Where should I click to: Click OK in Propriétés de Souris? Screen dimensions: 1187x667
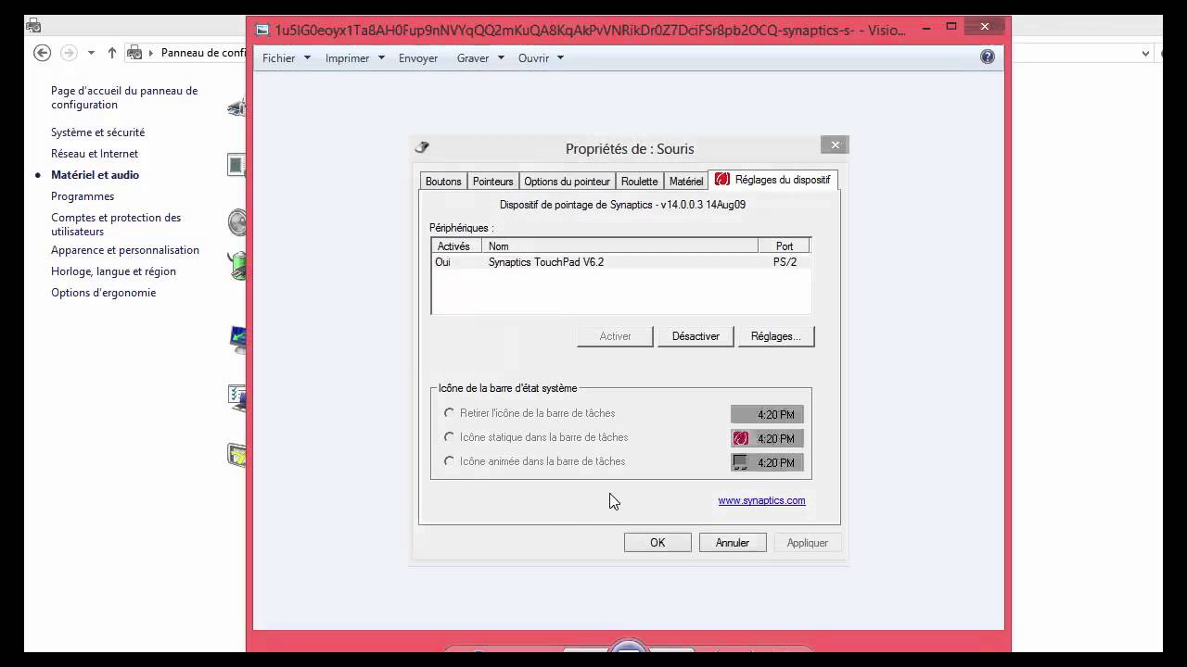[x=657, y=543]
